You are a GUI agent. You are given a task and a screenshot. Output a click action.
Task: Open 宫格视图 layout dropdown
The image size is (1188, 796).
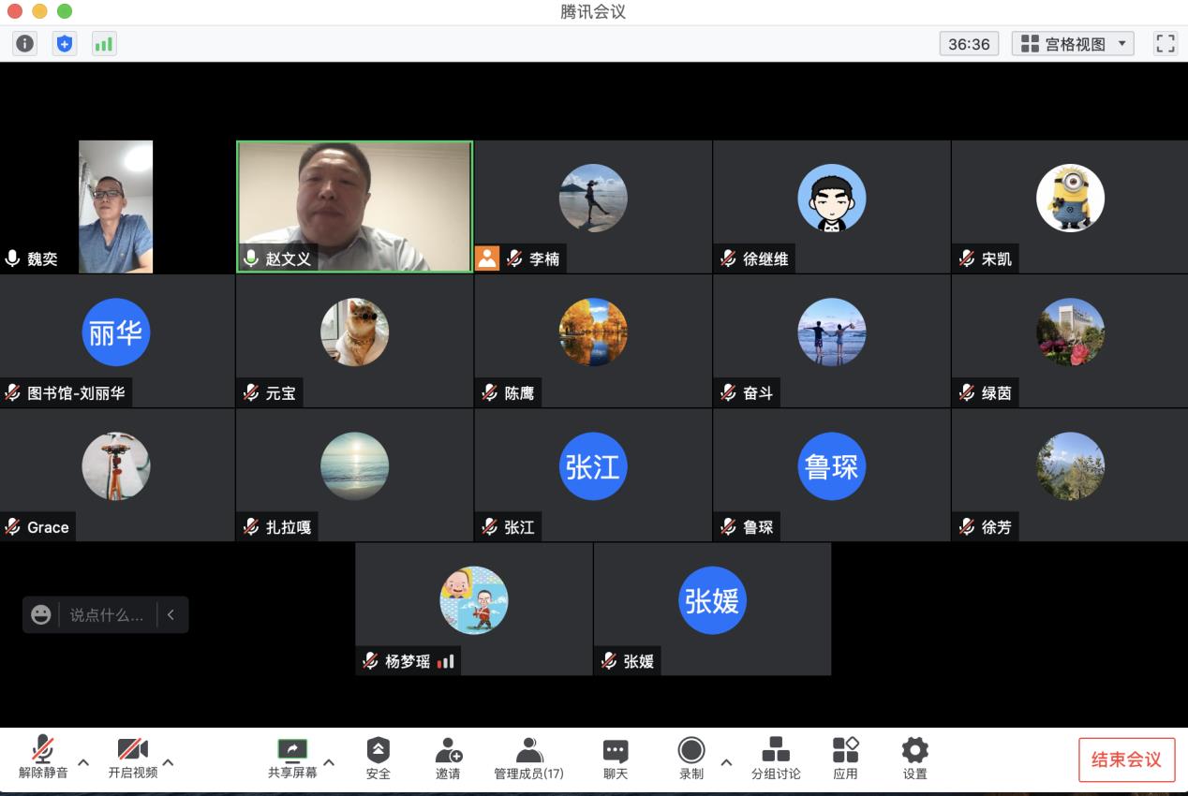pyautogui.click(x=1073, y=44)
